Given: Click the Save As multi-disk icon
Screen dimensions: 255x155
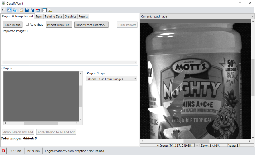Looking at the screenshot, I should coord(32,10).
